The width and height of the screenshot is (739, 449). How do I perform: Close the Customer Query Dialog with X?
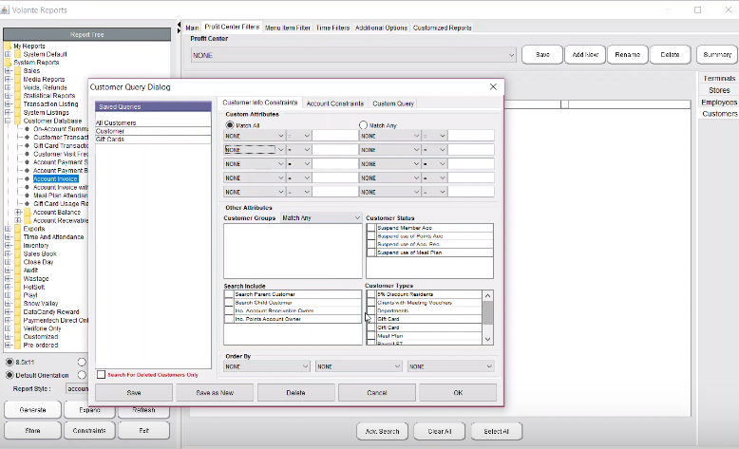493,86
